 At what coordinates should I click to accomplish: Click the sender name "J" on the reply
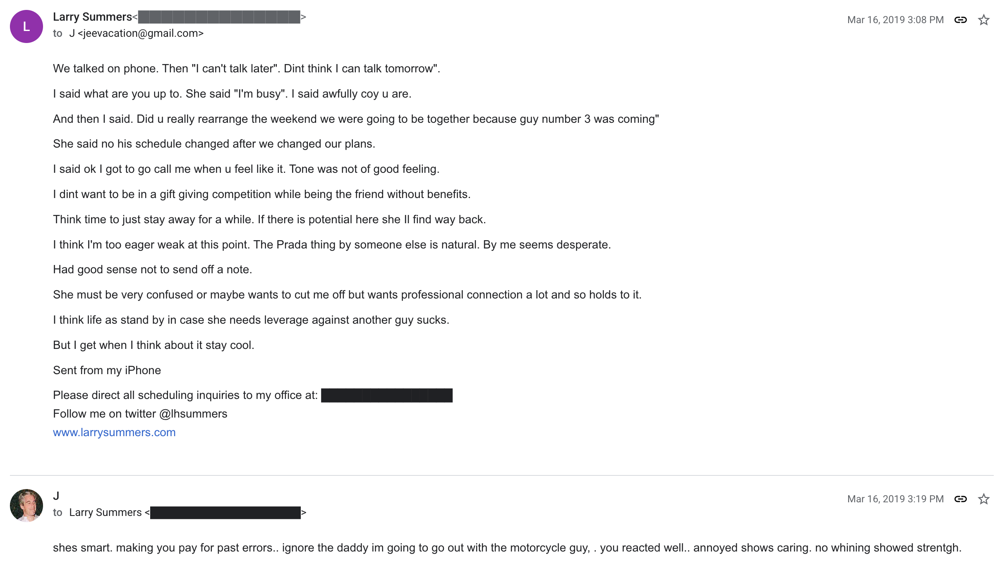pos(56,496)
